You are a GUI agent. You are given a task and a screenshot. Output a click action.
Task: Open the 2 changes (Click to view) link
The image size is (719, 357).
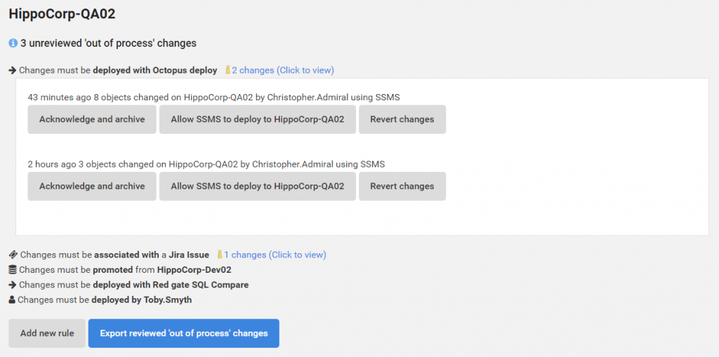coord(283,71)
